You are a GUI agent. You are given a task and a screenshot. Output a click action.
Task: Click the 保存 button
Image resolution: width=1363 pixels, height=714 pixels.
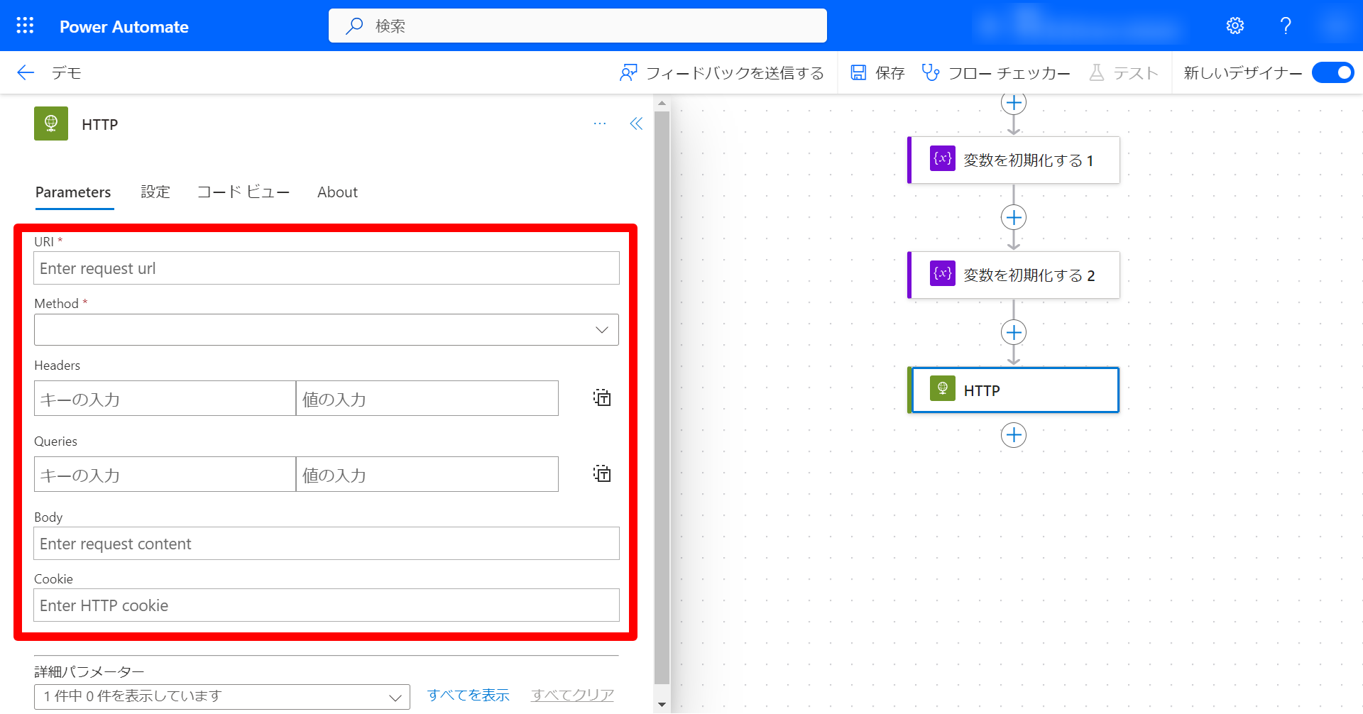pyautogui.click(x=878, y=72)
